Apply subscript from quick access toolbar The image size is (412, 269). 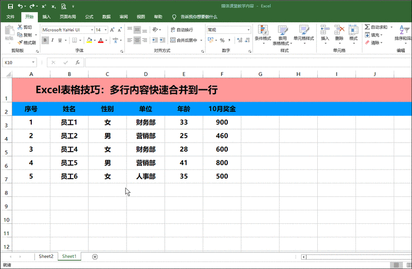[54, 6]
